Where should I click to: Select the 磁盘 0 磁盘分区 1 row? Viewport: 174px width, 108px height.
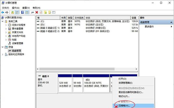(87, 28)
